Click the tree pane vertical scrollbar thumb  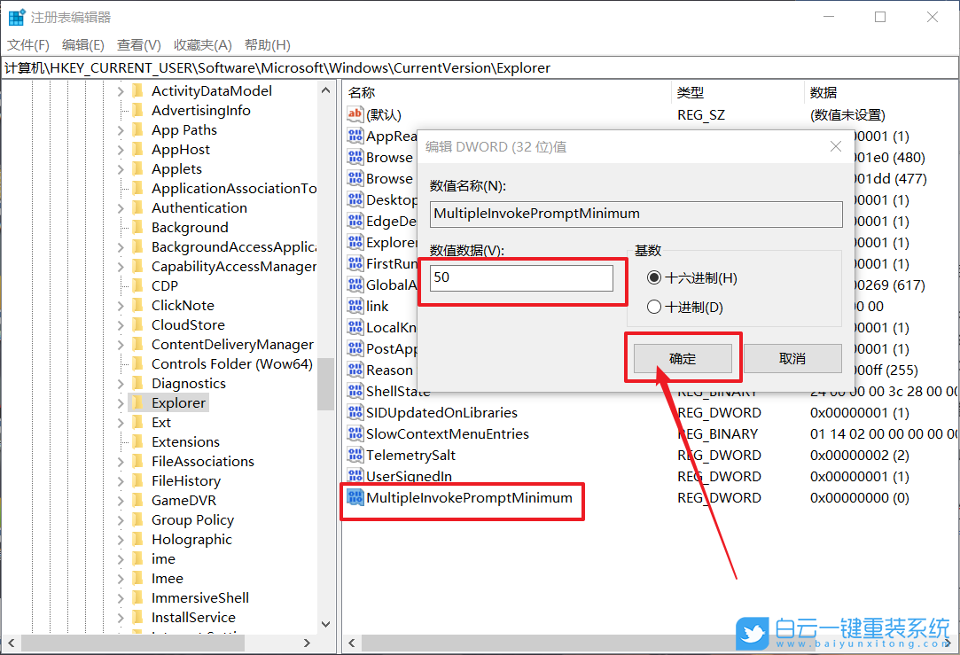click(x=325, y=381)
